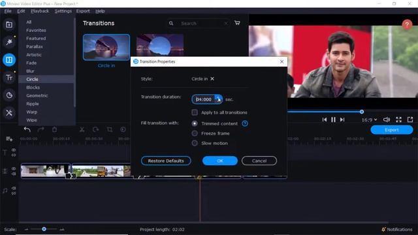The height and width of the screenshot is (235, 418).
Task: Pause the preview playback
Action: coord(333,119)
